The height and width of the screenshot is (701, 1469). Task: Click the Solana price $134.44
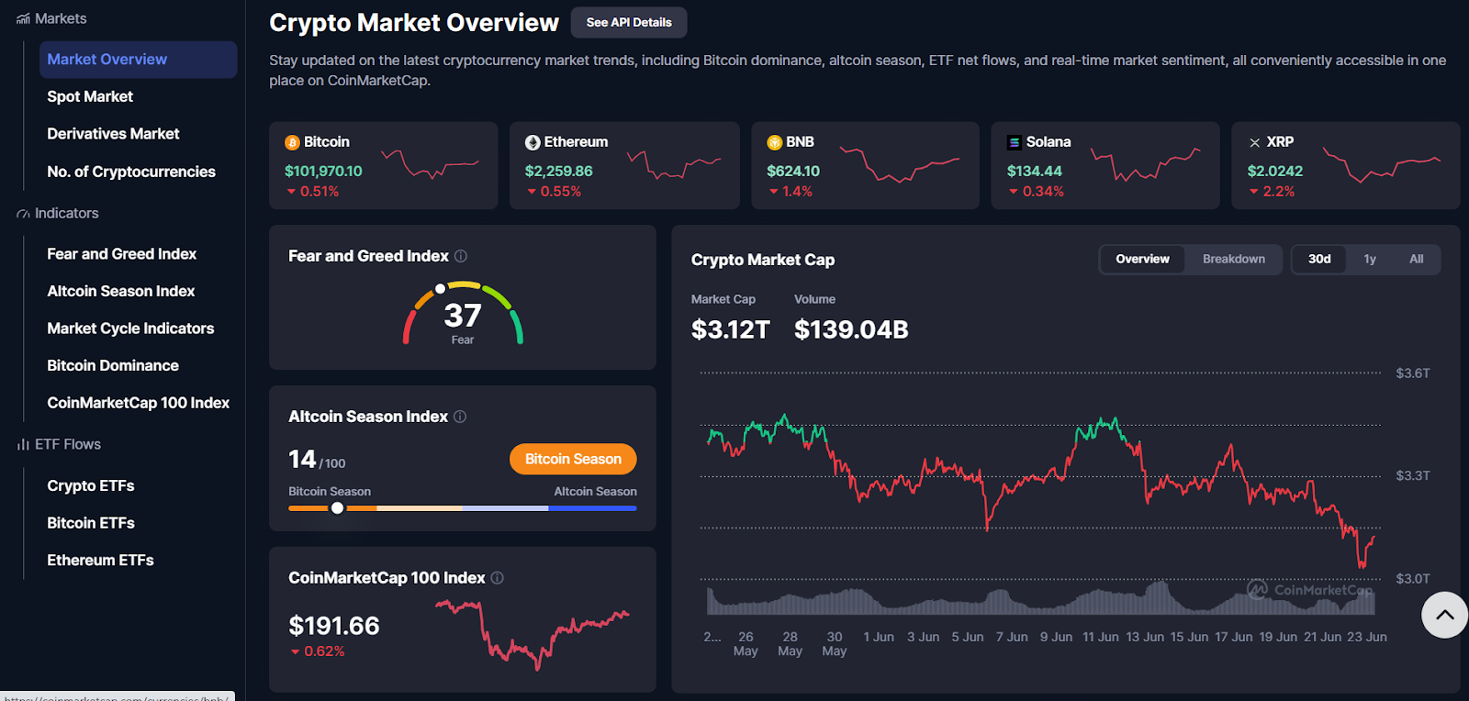tap(1035, 171)
